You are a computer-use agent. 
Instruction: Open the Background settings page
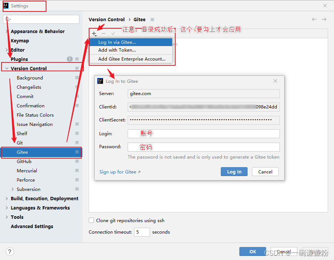point(30,78)
